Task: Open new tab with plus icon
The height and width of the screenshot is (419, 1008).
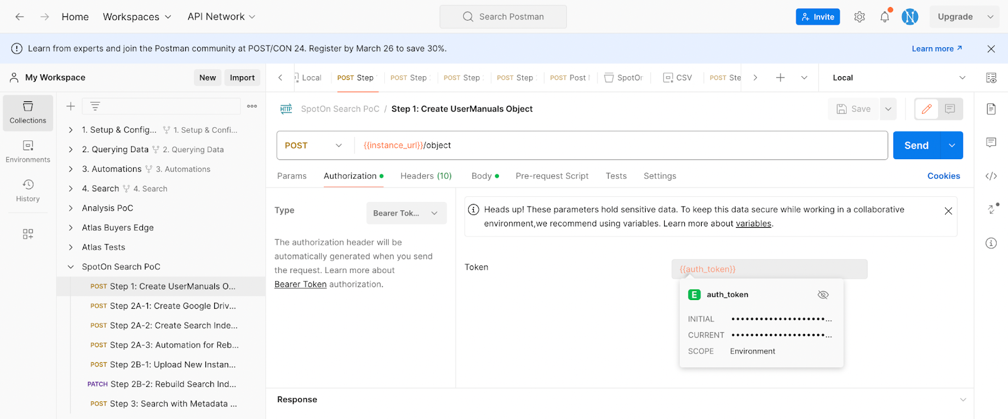Action: click(780, 77)
